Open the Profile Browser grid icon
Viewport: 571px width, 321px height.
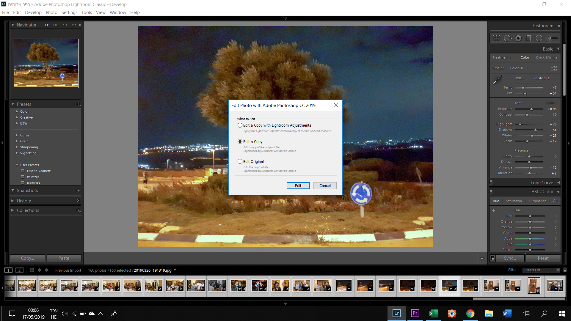[x=554, y=68]
